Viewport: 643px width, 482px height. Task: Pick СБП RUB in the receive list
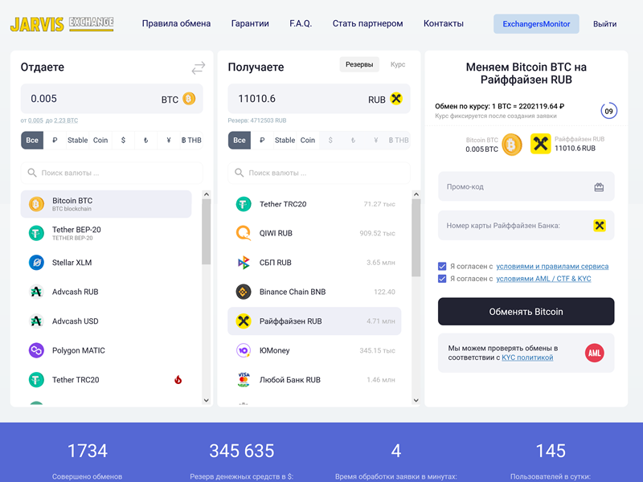(314, 263)
